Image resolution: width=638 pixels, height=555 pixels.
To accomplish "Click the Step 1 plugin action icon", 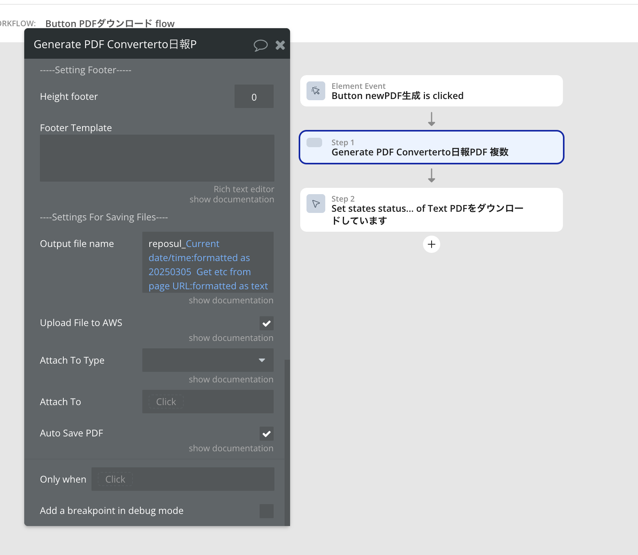I will (x=314, y=142).
